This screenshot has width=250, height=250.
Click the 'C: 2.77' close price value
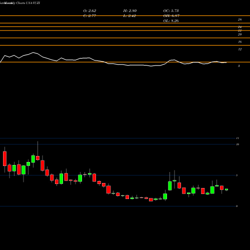89,16
